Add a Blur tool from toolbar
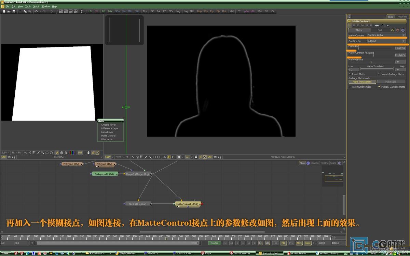This screenshot has width=410, height=256. tap(145, 11)
